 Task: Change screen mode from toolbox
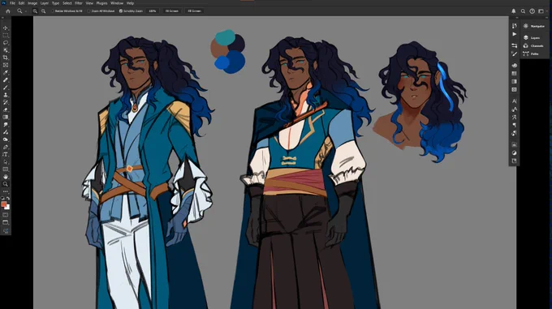pyautogui.click(x=6, y=222)
